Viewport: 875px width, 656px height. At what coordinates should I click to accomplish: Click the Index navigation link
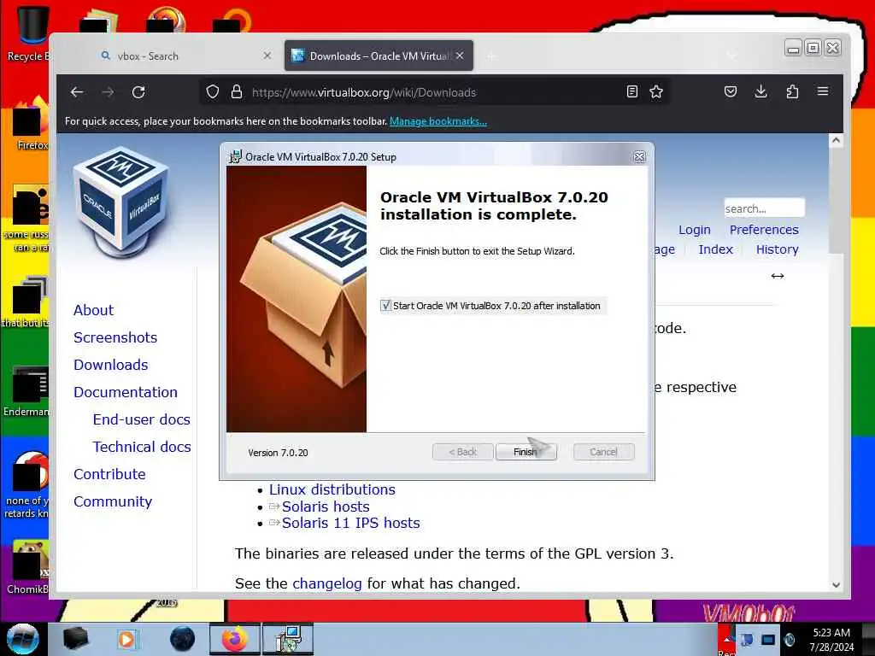[x=715, y=249]
